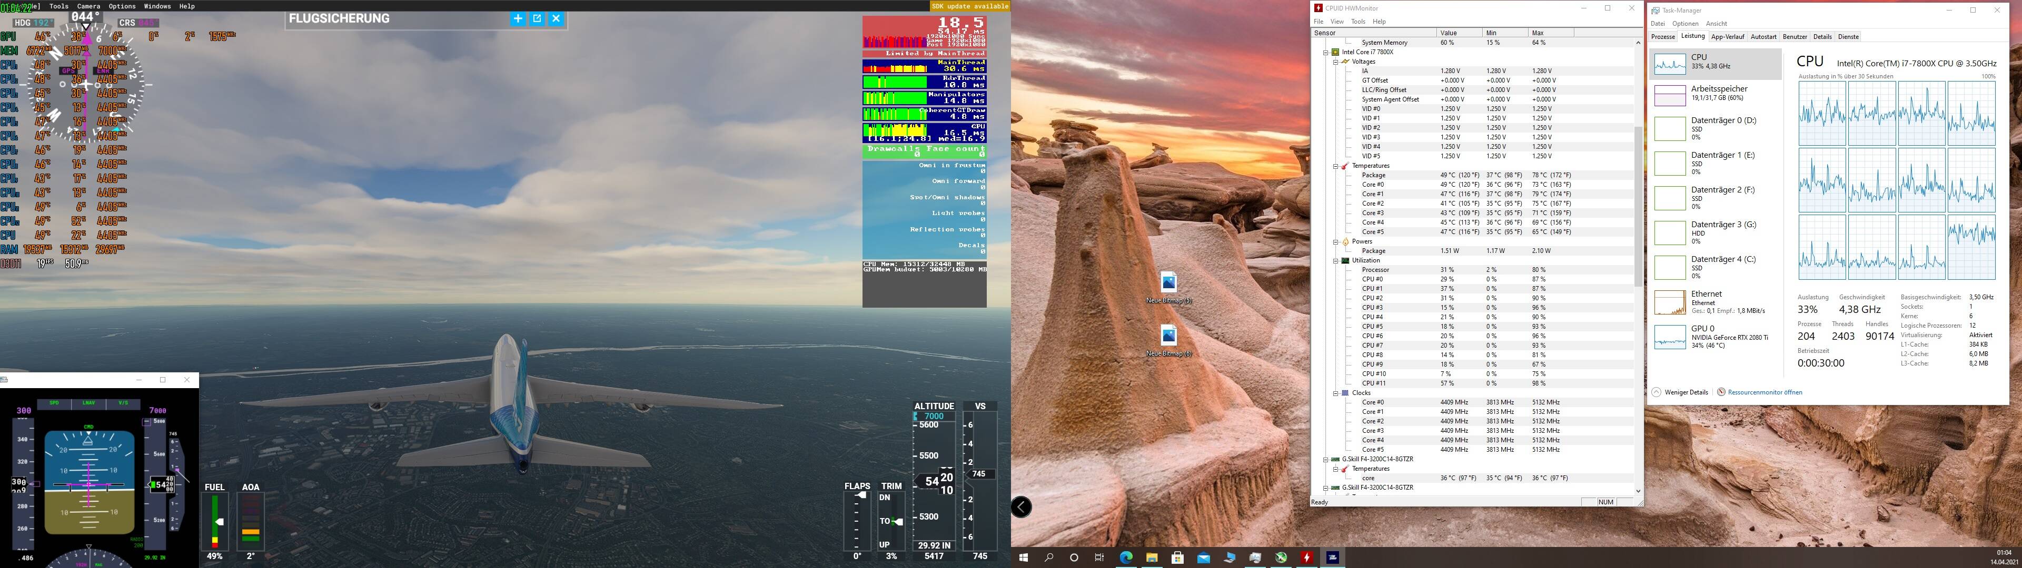Open the Tools menu in HWMonitor

[x=1358, y=22]
